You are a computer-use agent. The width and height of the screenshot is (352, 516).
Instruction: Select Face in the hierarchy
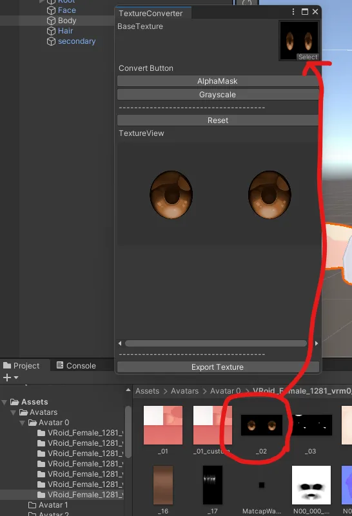(67, 10)
